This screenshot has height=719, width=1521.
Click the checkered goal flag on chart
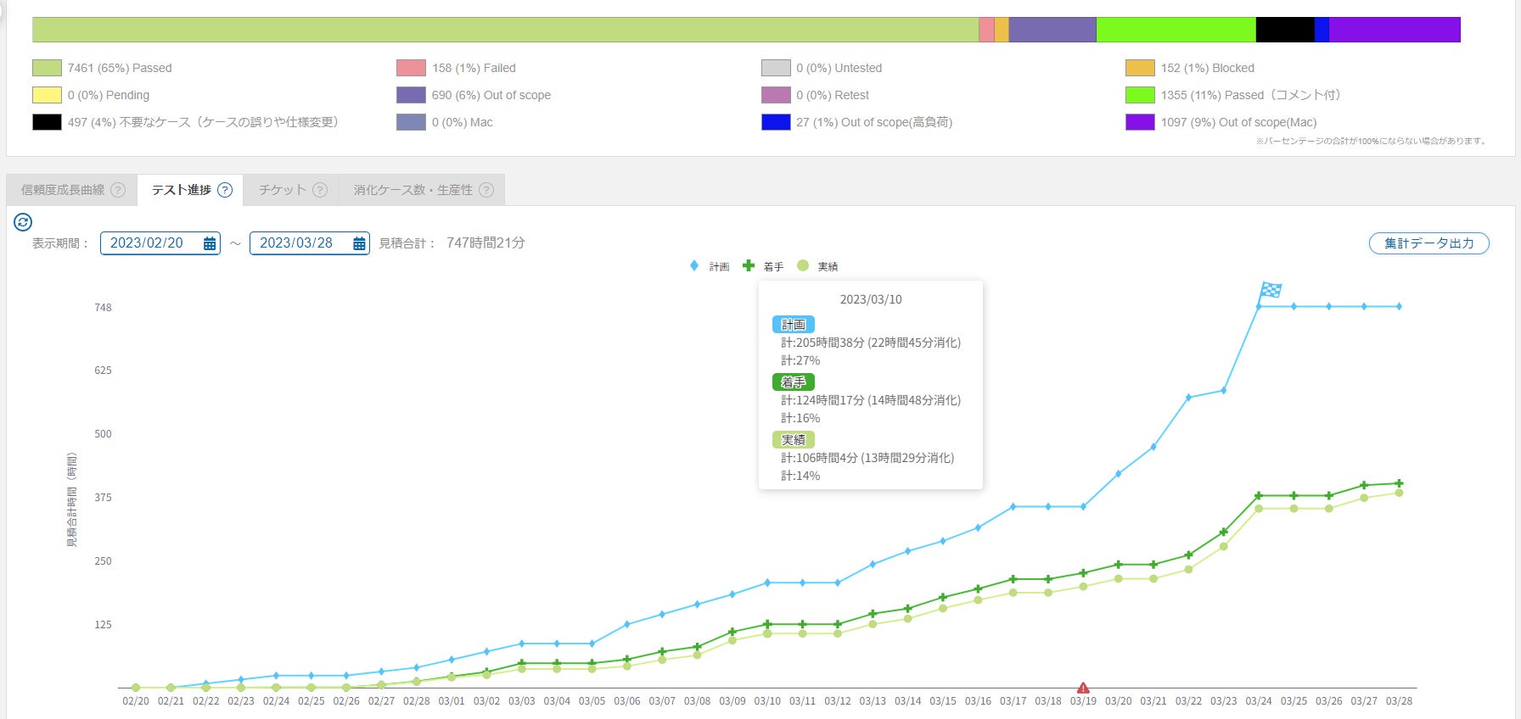pyautogui.click(x=1271, y=290)
